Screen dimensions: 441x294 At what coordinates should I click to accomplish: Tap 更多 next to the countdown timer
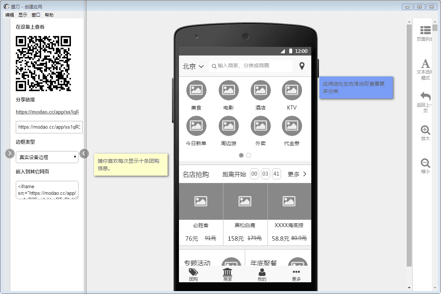point(297,174)
